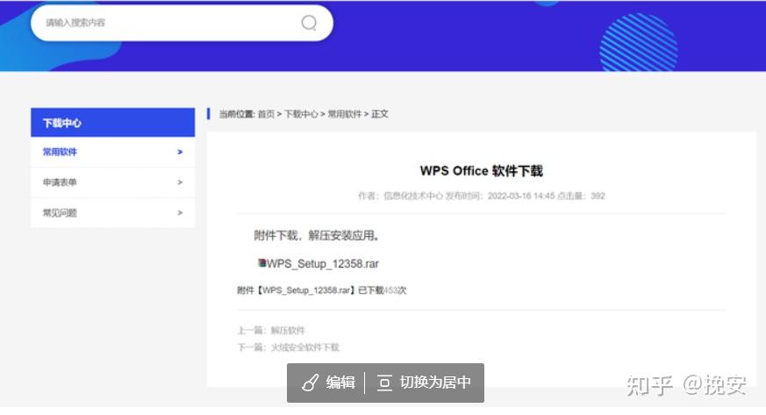Image resolution: width=766 pixels, height=415 pixels.
Task: Expand the chevron beside 常见问题
Action: click(x=180, y=212)
